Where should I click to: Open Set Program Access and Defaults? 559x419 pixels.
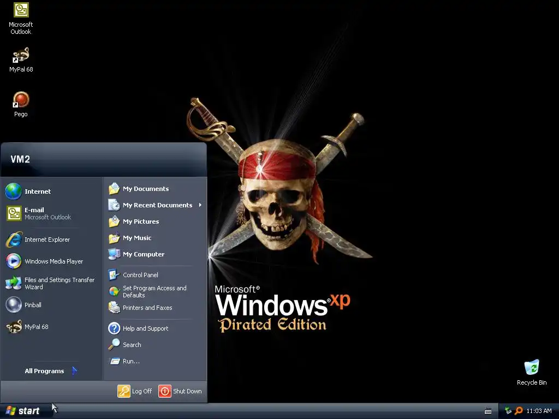tap(155, 291)
